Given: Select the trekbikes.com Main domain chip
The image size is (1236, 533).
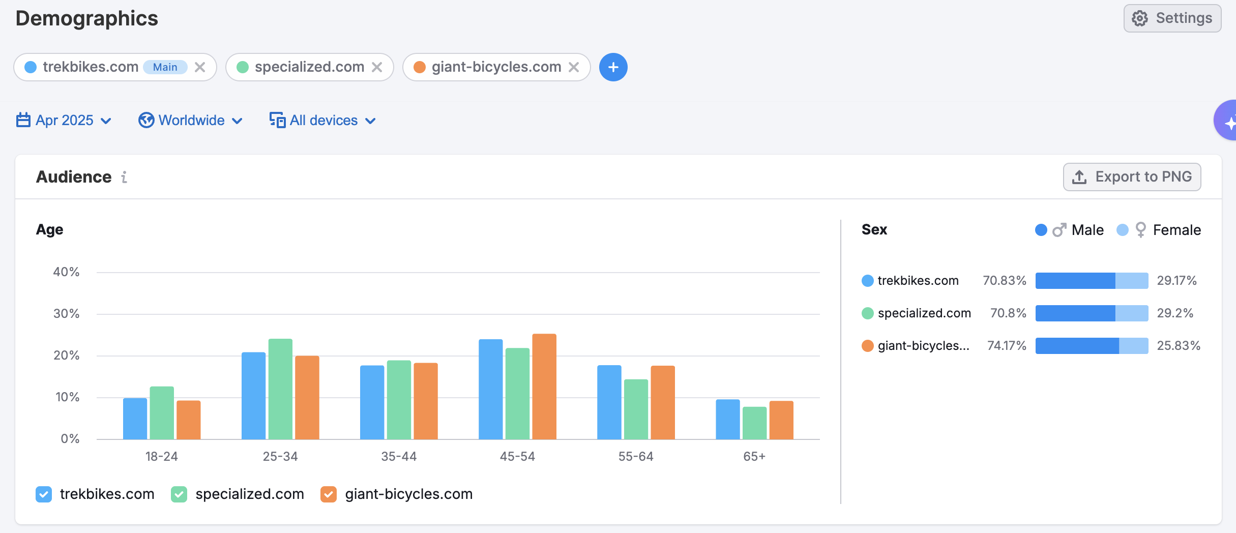Looking at the screenshot, I should coord(91,67).
